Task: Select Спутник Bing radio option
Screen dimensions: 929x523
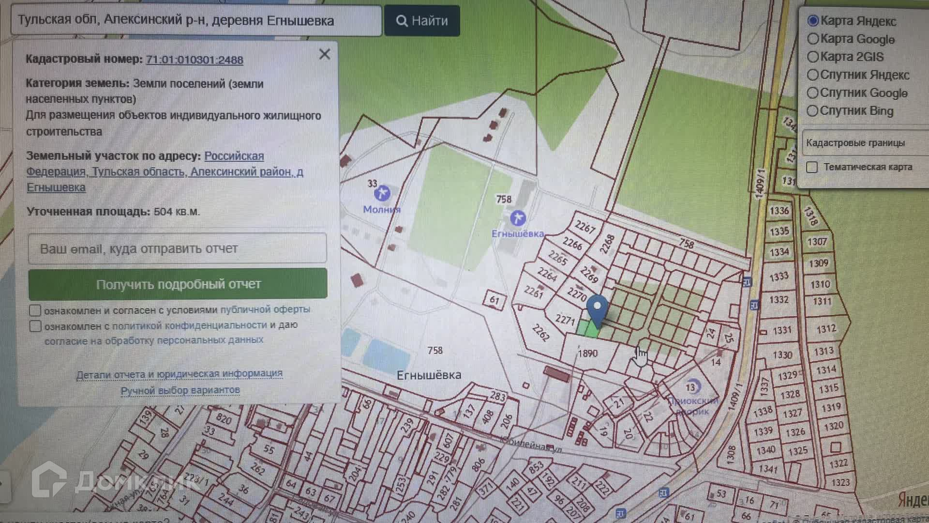Action: (x=813, y=111)
